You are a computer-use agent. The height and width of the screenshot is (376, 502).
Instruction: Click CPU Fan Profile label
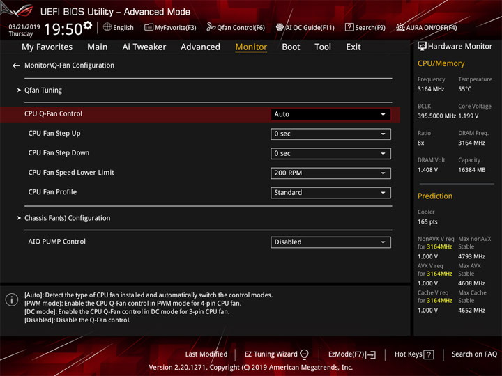(x=52, y=192)
